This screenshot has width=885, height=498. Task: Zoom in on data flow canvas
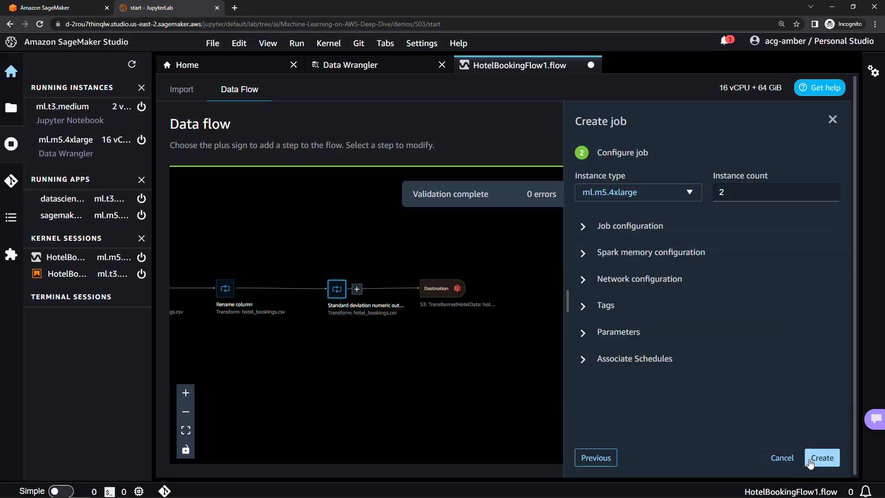click(x=186, y=393)
